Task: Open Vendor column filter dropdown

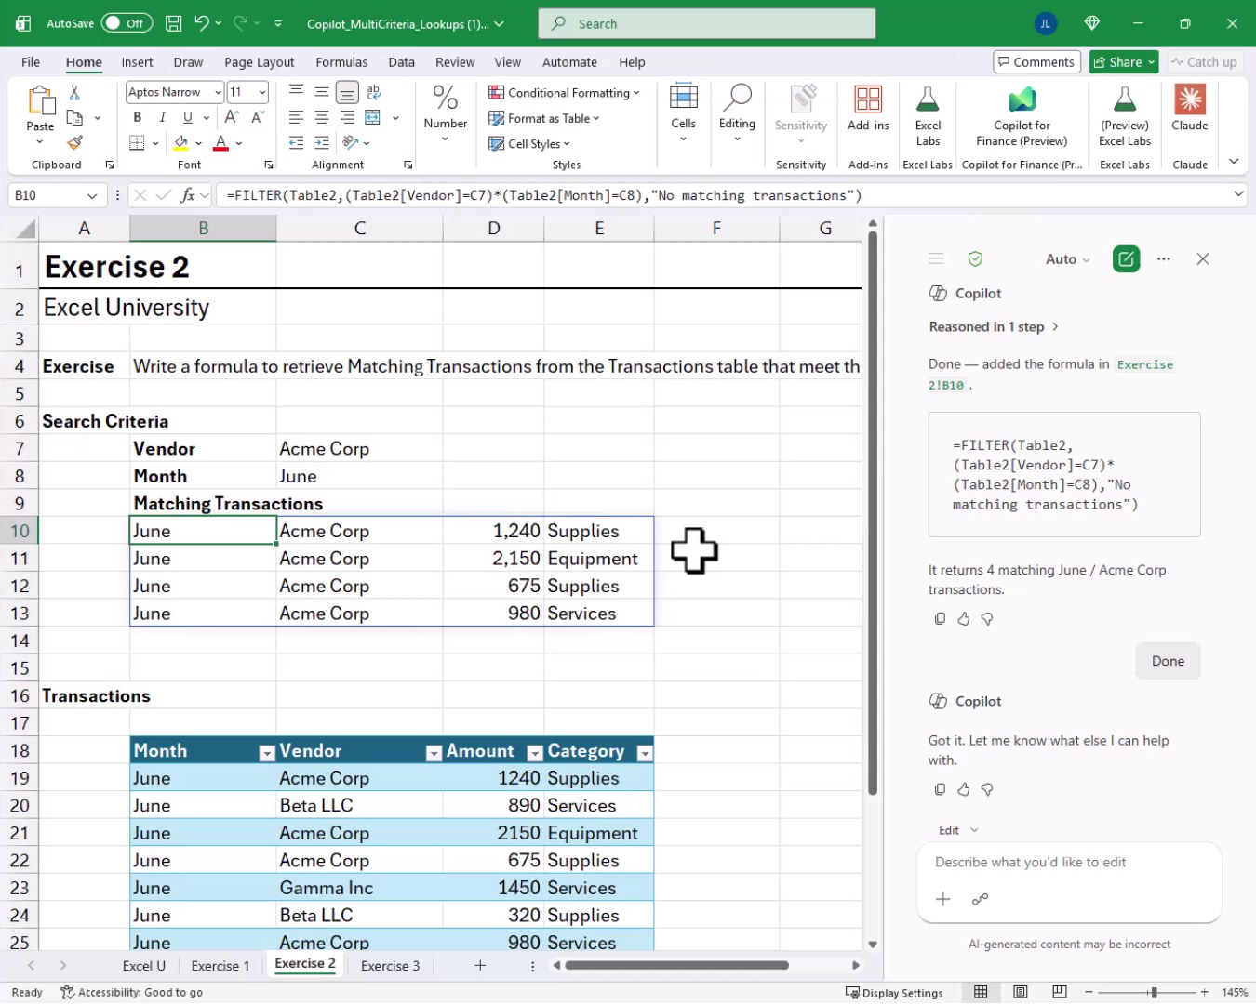Action: click(433, 753)
